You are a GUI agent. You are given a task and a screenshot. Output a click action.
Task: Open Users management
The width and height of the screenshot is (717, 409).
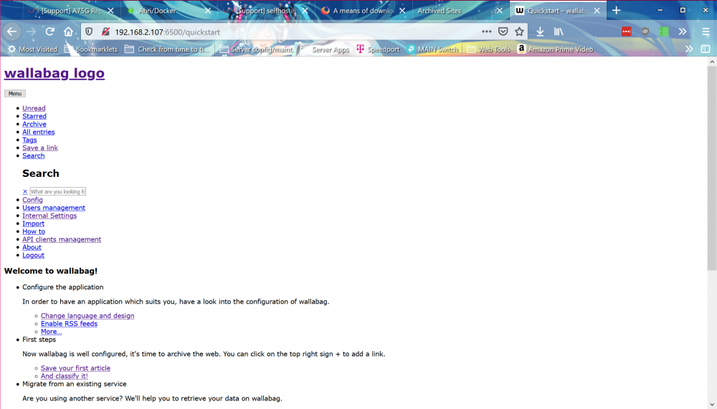tap(54, 208)
